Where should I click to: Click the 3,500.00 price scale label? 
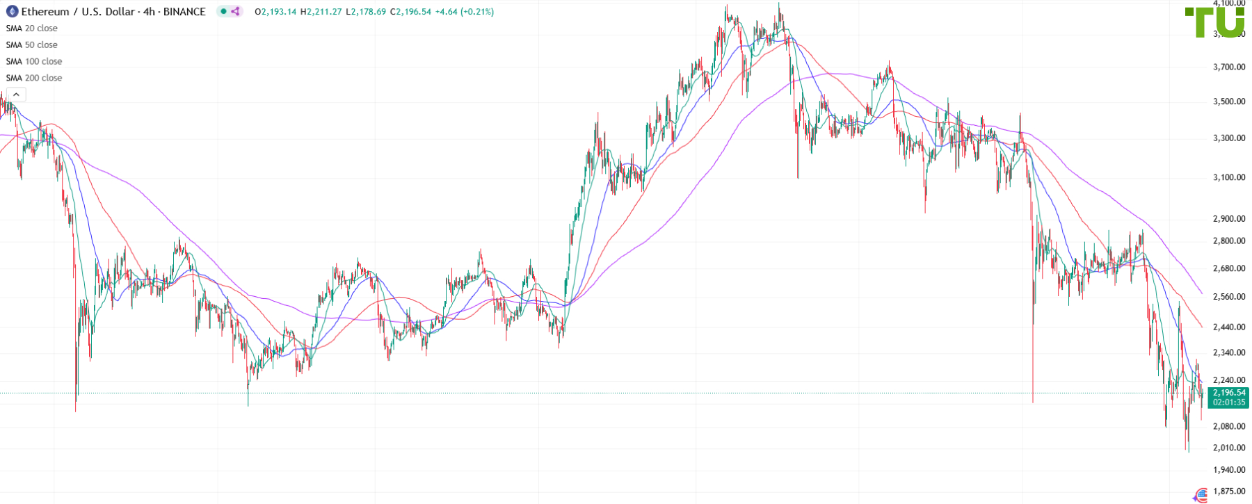1229,101
